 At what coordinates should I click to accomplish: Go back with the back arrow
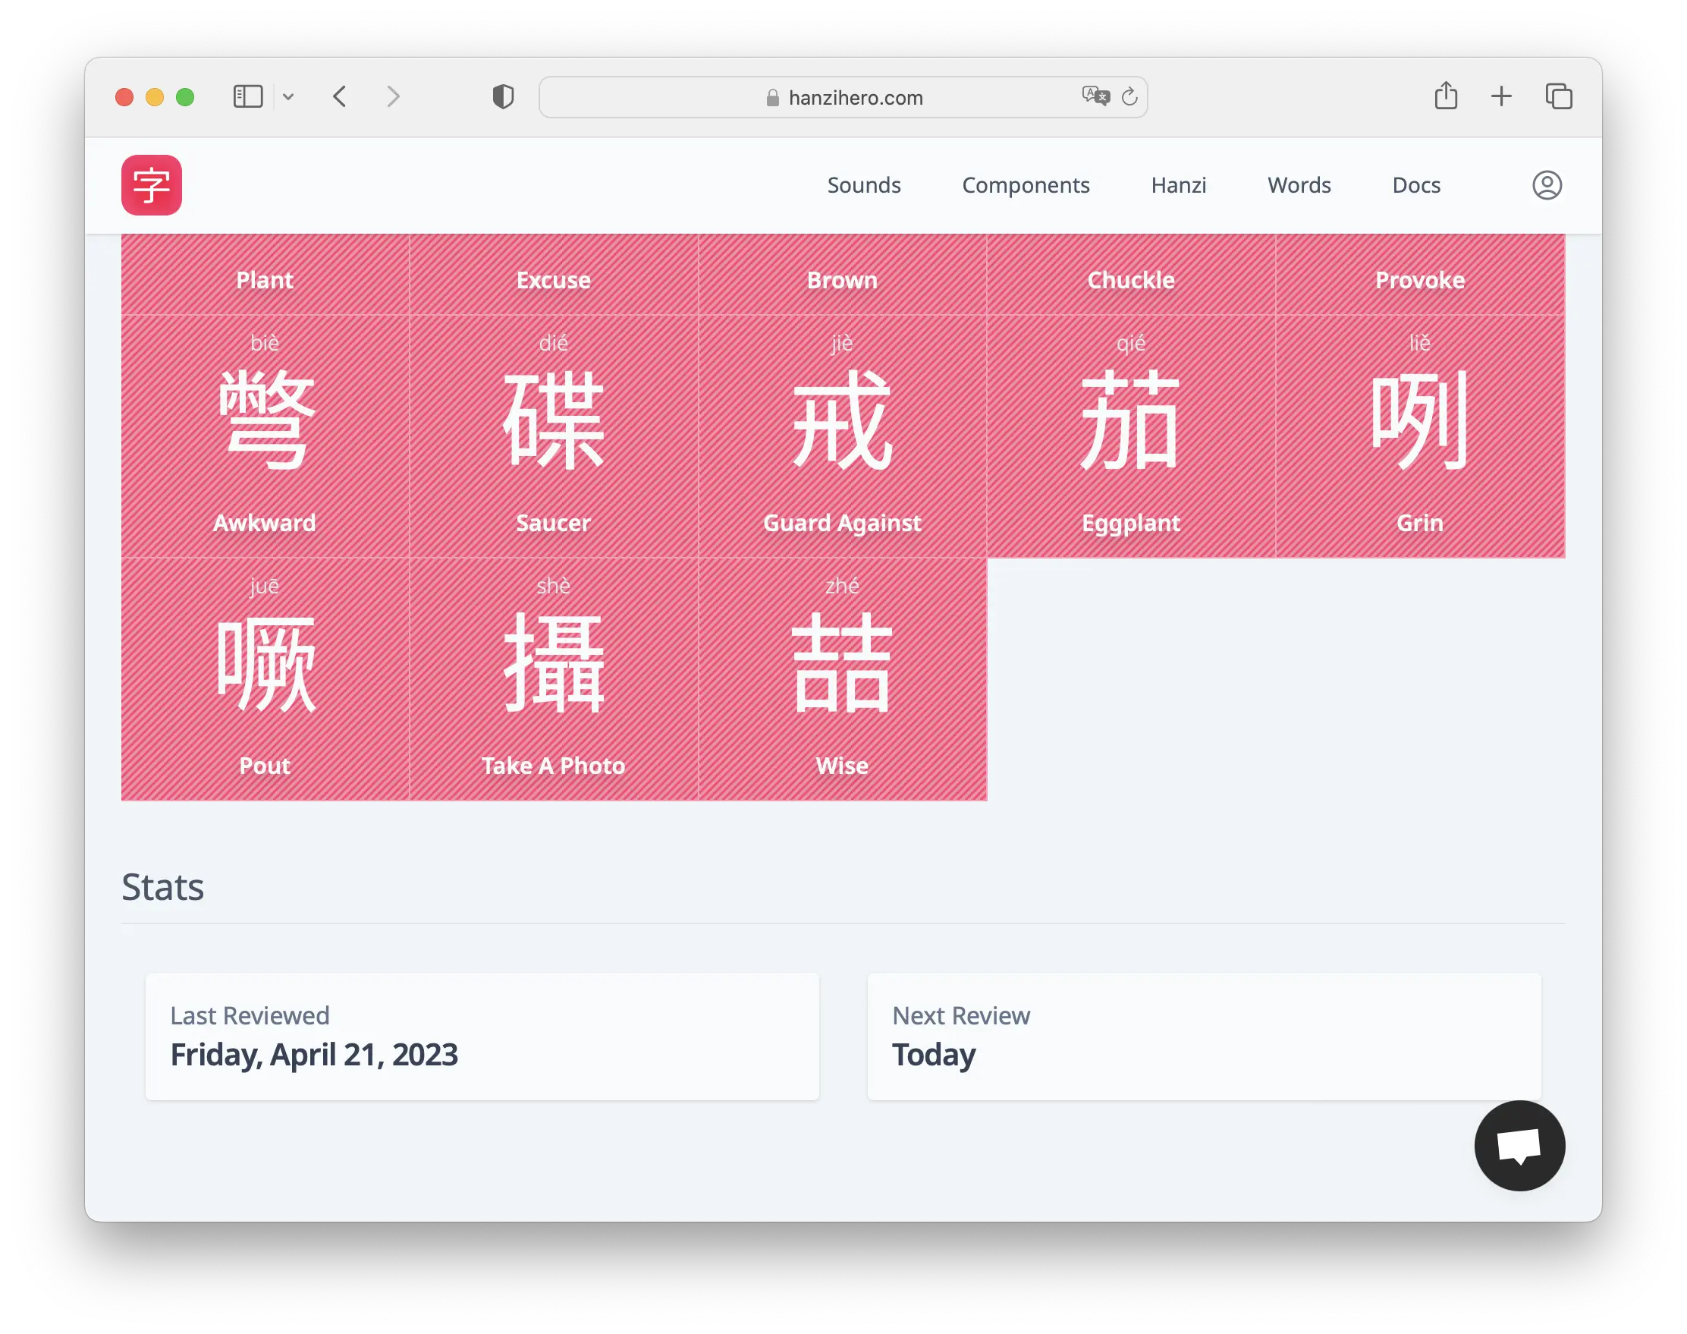pos(340,97)
